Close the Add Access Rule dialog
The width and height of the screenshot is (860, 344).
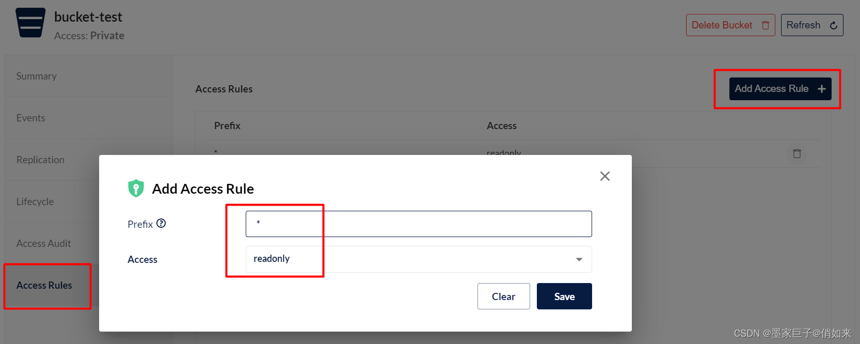click(605, 176)
